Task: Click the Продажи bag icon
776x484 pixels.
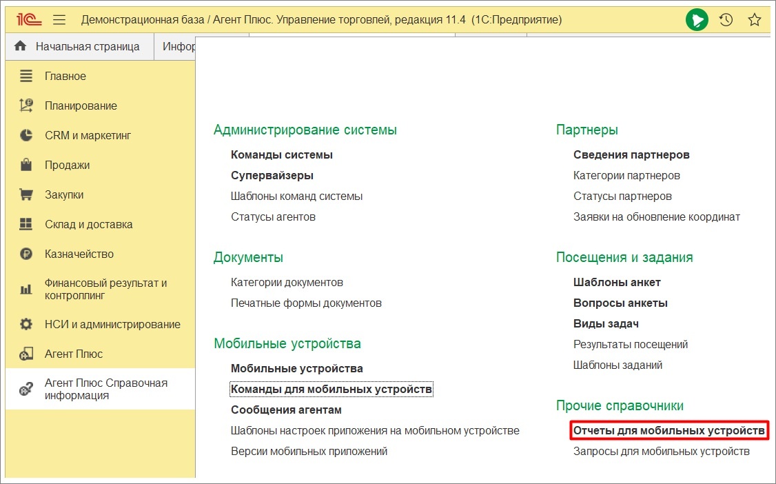Action: pos(25,164)
